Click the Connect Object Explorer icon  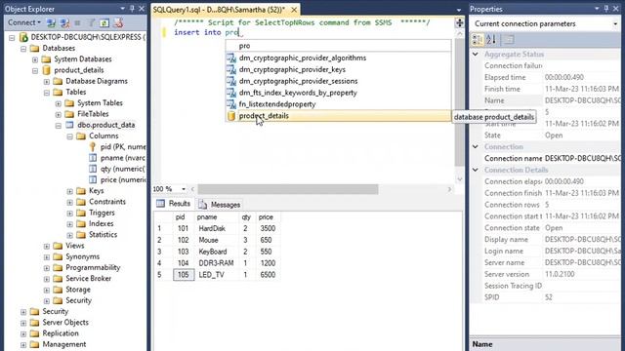[x=51, y=23]
